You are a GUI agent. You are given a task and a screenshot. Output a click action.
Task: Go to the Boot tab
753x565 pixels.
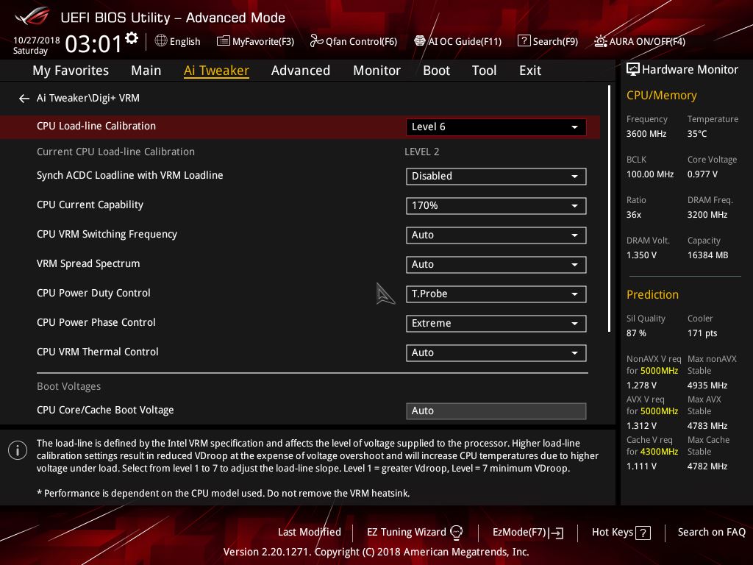tap(436, 71)
